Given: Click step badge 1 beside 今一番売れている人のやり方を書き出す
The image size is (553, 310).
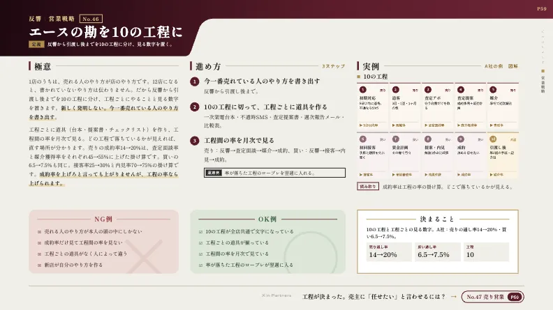Looking at the screenshot, I should 194,82.
